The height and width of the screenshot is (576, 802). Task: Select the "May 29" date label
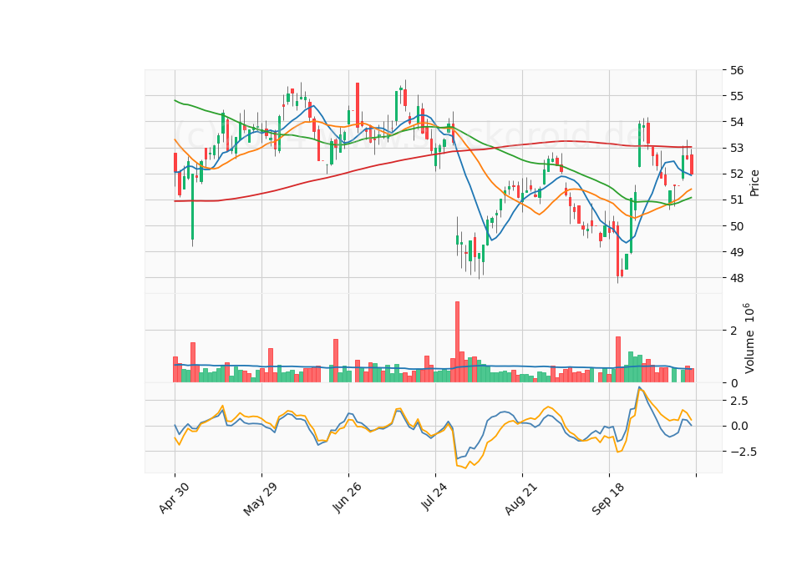pos(261,499)
